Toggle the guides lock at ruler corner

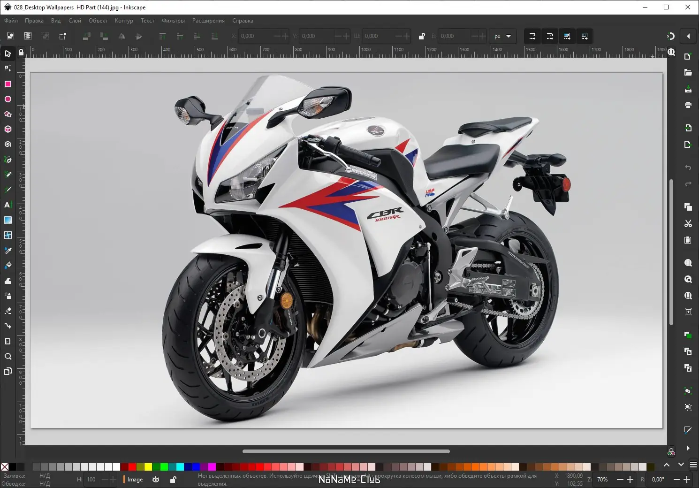[21, 53]
